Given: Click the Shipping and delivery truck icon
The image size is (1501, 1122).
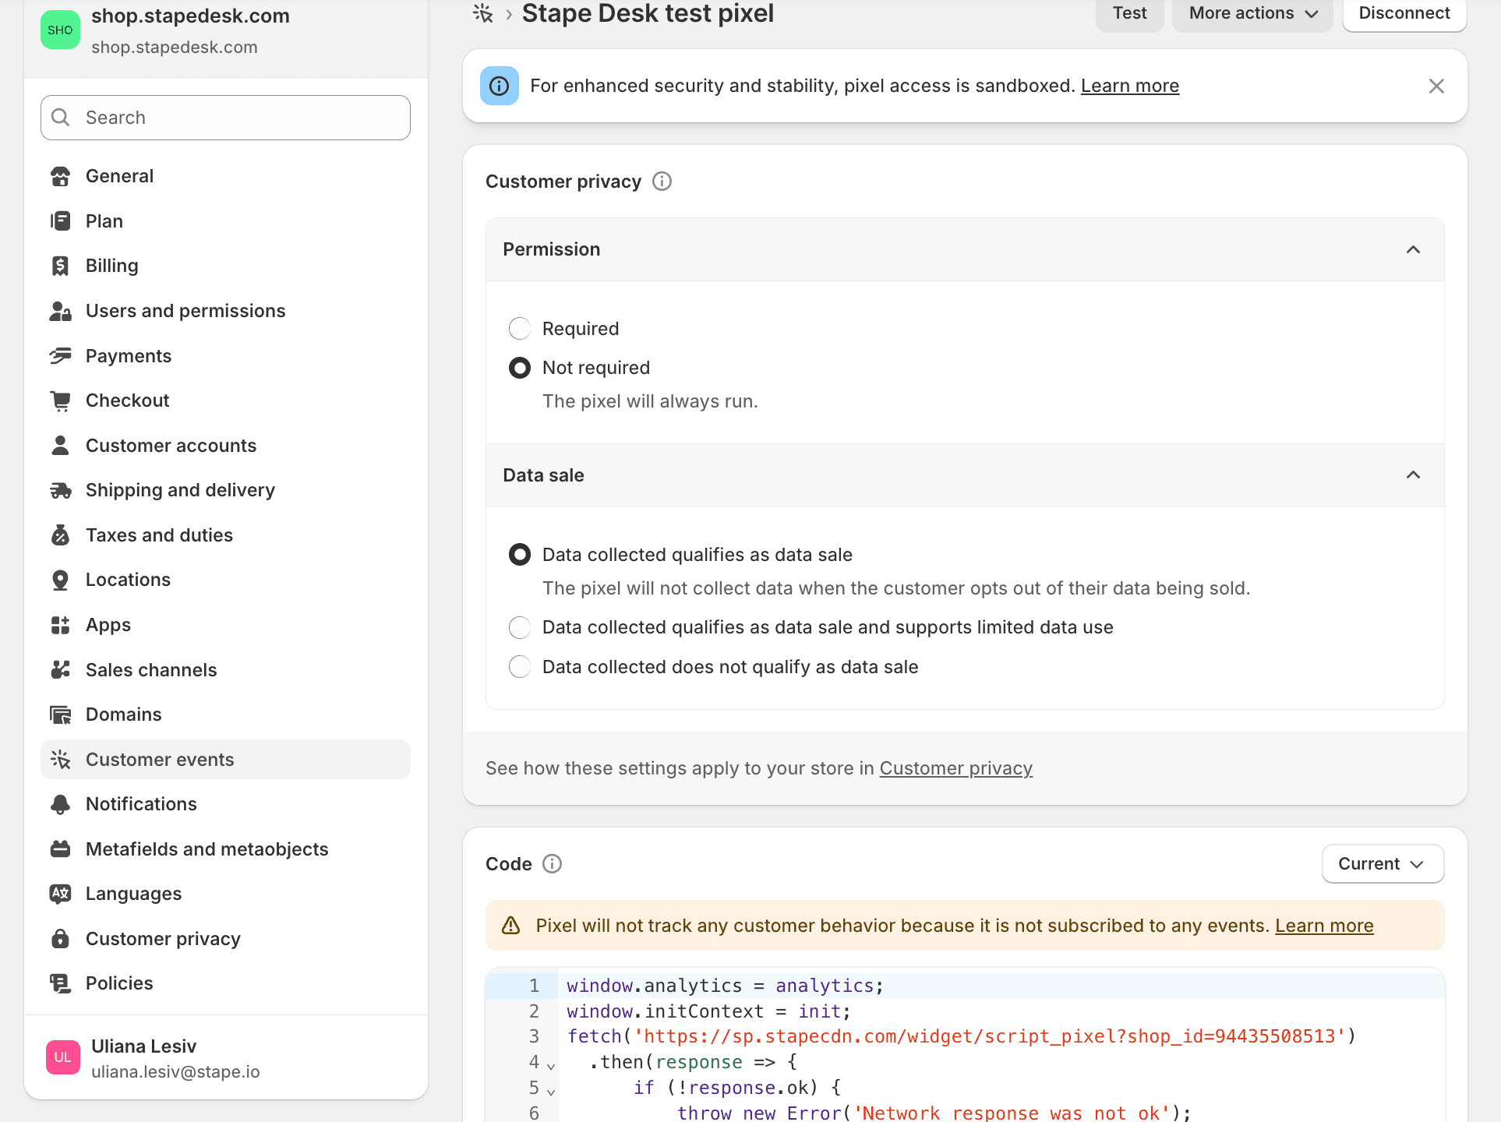Looking at the screenshot, I should tap(60, 490).
